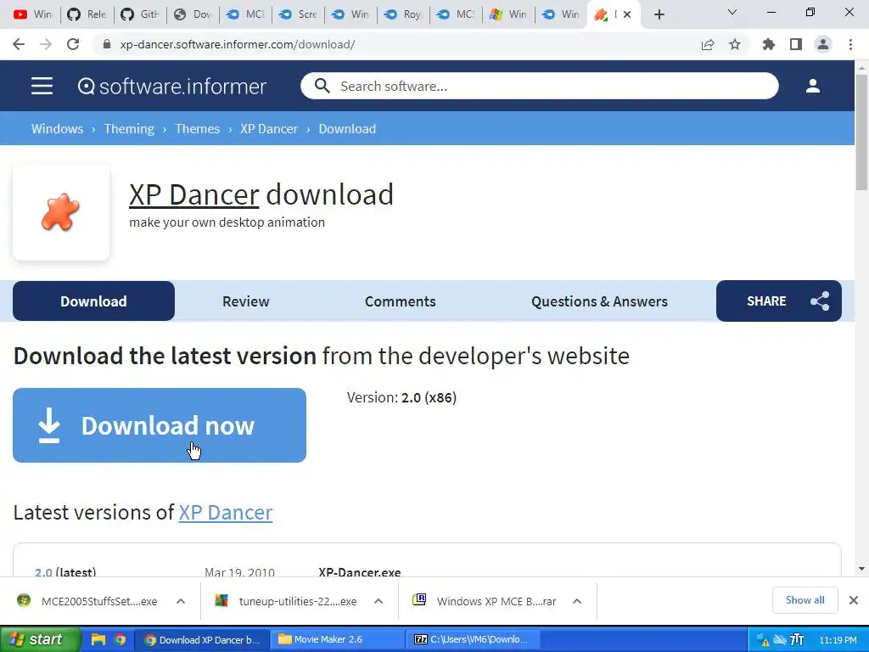This screenshot has width=869, height=652.
Task: Select the Download tab
Action: click(93, 301)
